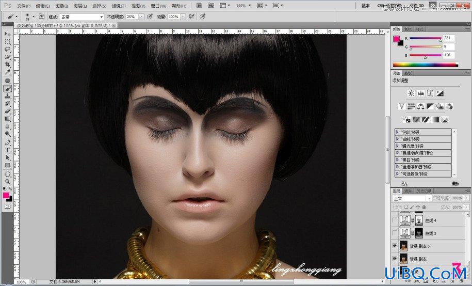Screen dimensions: 472x286
Task: Toggle lock all for layer
Action: click(424, 207)
